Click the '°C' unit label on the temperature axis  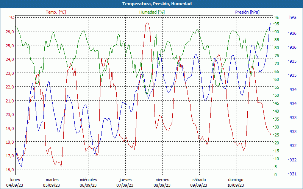(x=12, y=17)
